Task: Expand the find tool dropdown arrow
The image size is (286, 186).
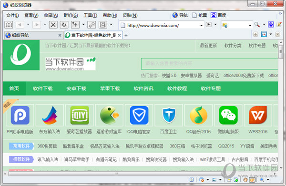Action: (111, 24)
